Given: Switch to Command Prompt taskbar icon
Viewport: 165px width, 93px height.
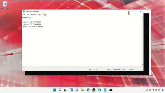Looking at the screenshot, I should [x=111, y=90].
